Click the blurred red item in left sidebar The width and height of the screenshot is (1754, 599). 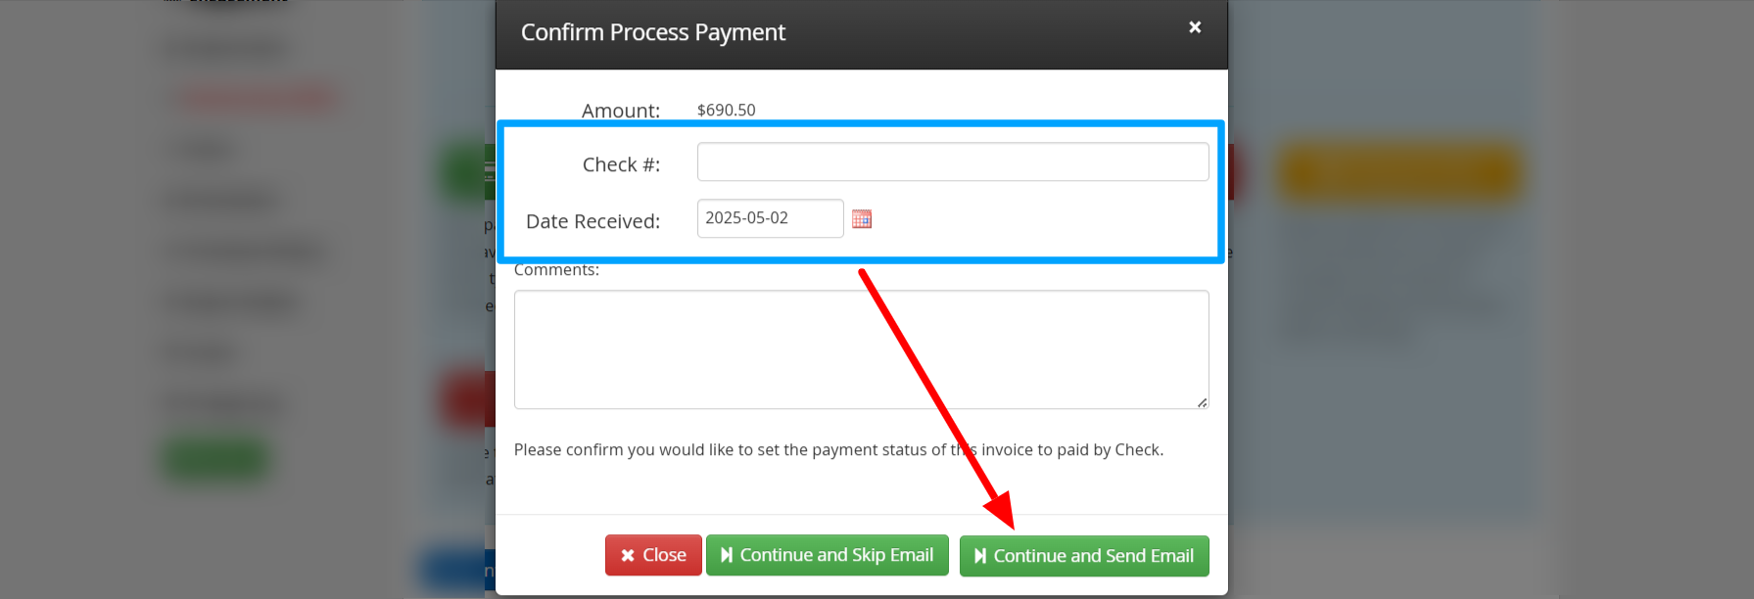257,98
